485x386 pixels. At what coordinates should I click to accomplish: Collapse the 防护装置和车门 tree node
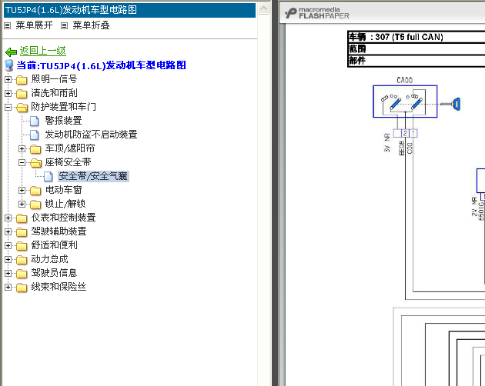(x=8, y=107)
